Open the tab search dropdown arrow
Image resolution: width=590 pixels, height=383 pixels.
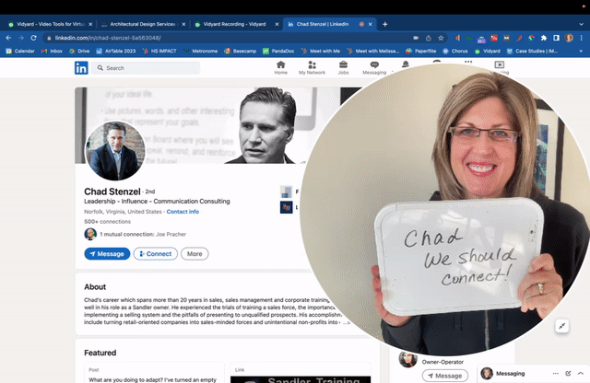581,24
